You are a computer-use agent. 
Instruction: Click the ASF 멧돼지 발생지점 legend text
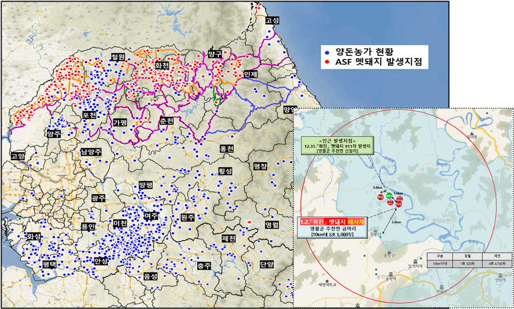click(381, 63)
